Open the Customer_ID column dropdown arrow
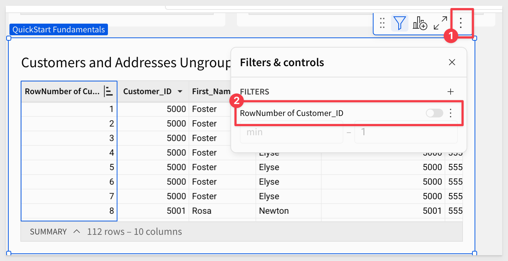Screen dimensions: 508x261 [x=180, y=92]
